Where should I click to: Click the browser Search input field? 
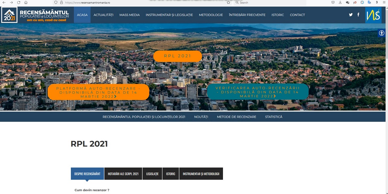(x=269, y=2)
